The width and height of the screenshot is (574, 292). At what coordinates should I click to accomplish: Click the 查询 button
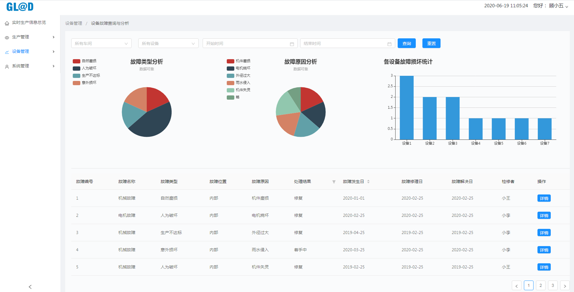click(407, 43)
